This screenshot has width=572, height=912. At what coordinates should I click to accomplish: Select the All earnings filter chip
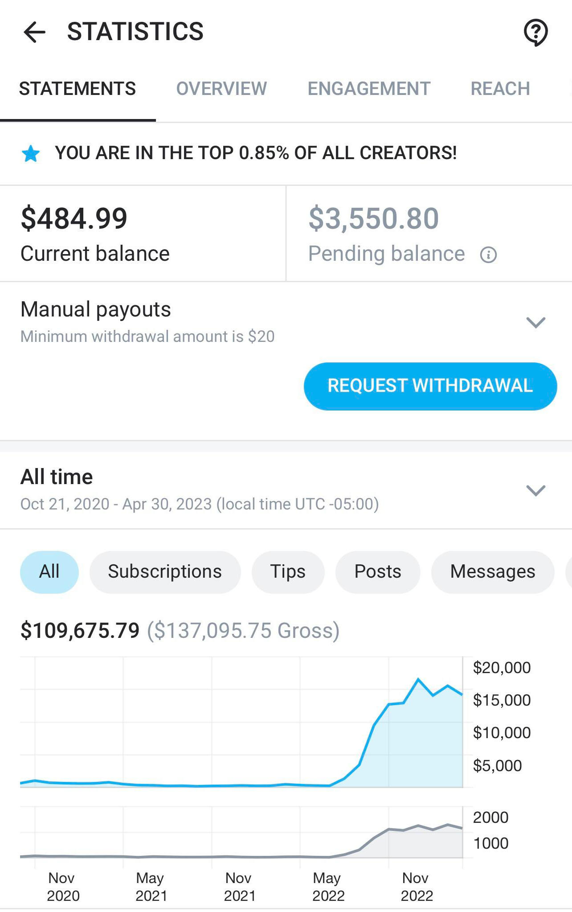[49, 572]
